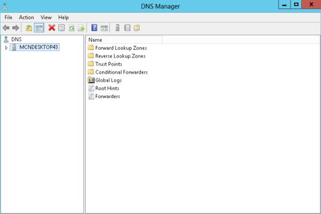Select the Forwarders text entry
The height and width of the screenshot is (214, 321).
(108, 97)
